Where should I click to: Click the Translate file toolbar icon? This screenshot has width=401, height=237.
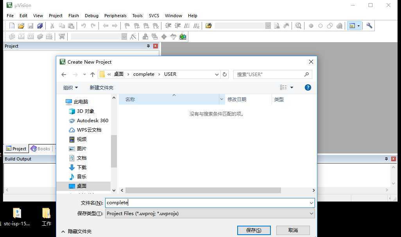click(x=12, y=37)
